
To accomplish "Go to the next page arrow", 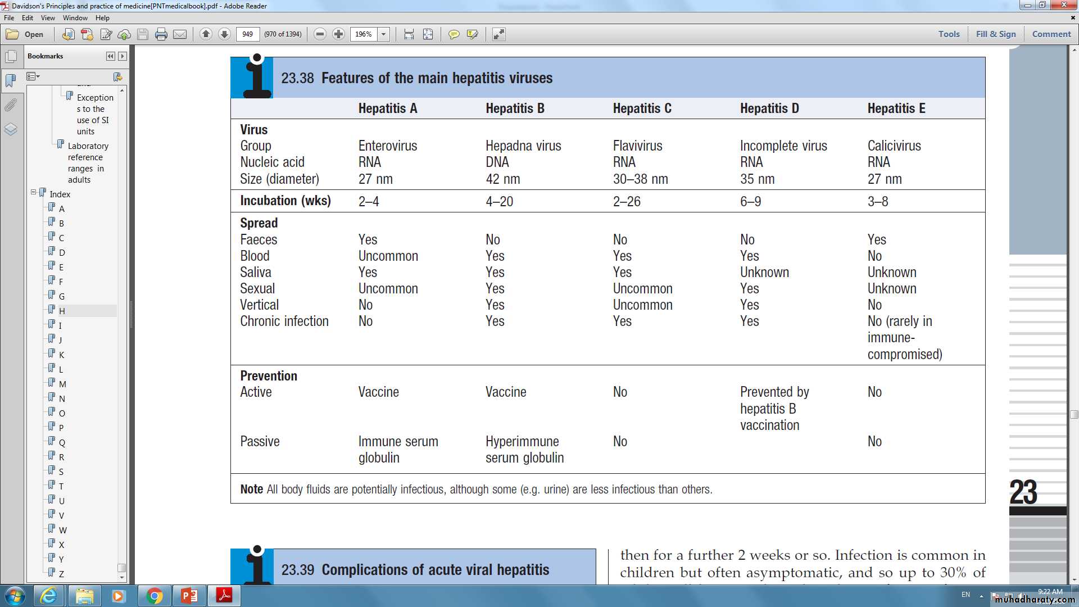I will click(224, 34).
